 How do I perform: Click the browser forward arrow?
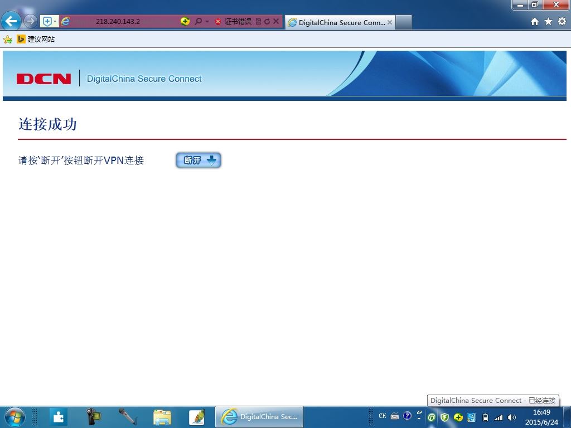point(31,22)
